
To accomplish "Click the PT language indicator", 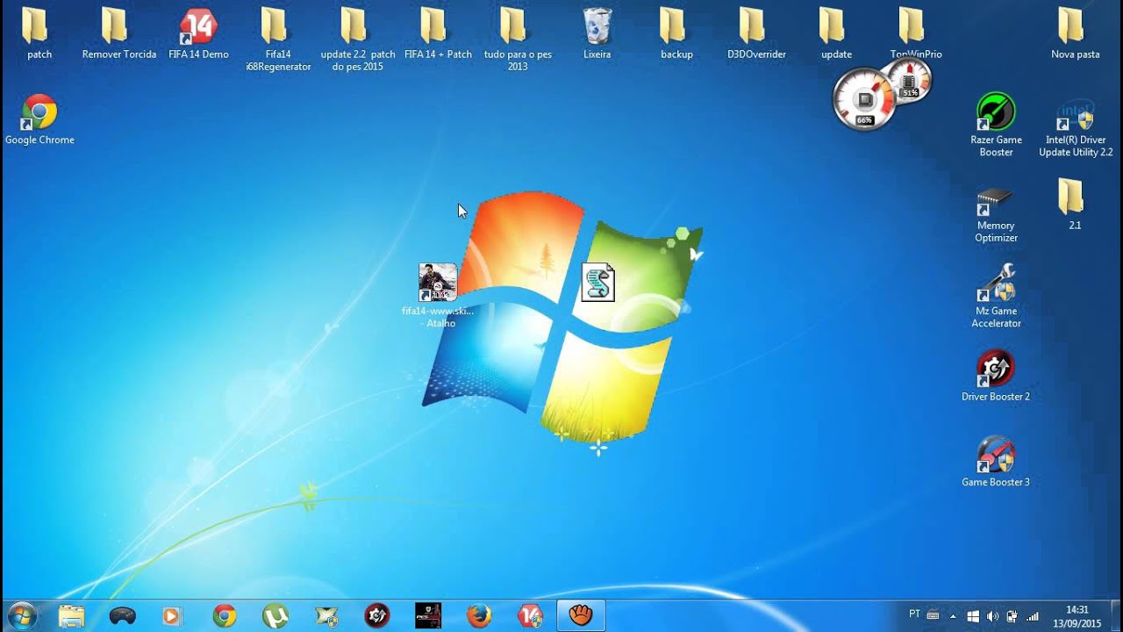I will (x=914, y=615).
